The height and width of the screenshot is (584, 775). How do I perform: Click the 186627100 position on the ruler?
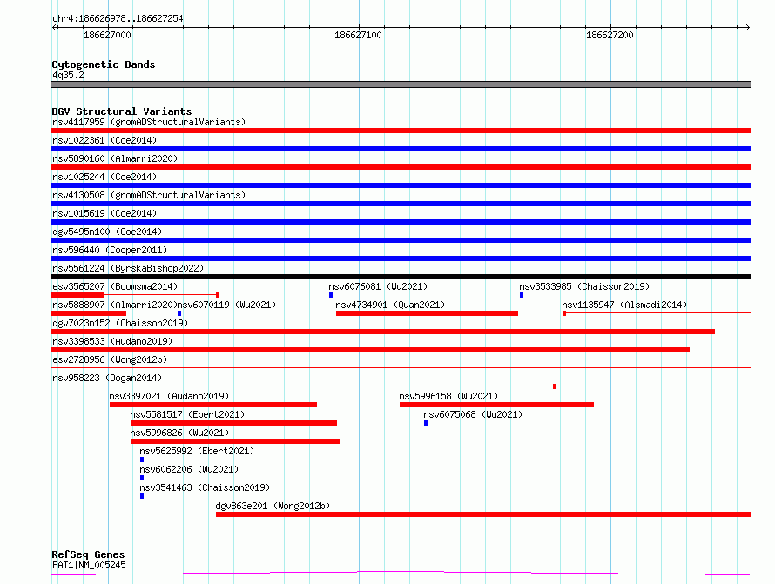click(x=358, y=35)
